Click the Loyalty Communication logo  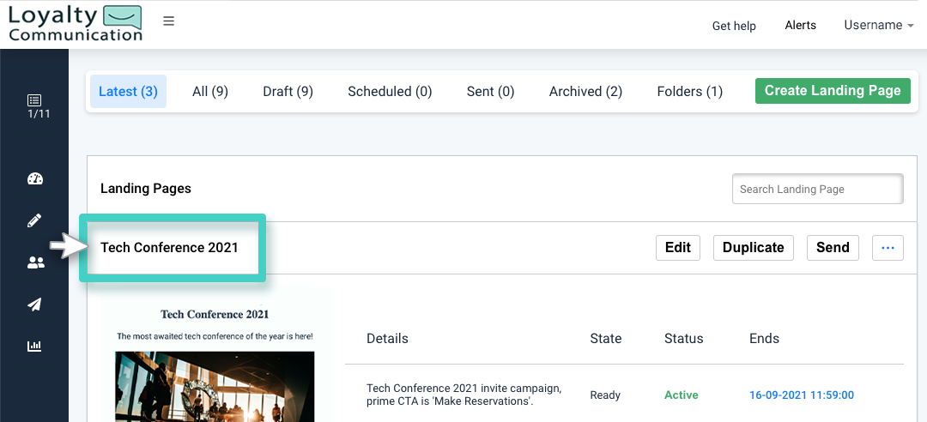click(75, 22)
